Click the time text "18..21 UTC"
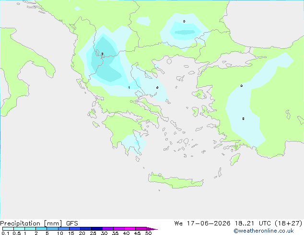This screenshot has height=235, width=304. (253, 223)
